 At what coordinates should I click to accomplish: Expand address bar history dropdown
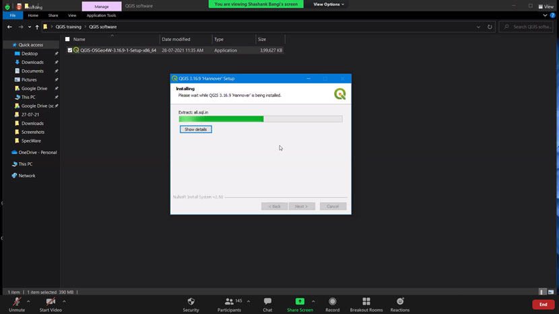[478, 27]
